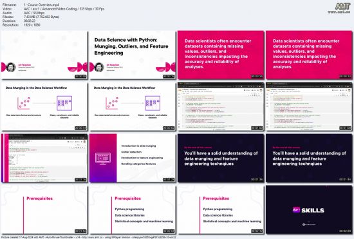Click the 00:00:24 timestamp label

click(257, 77)
